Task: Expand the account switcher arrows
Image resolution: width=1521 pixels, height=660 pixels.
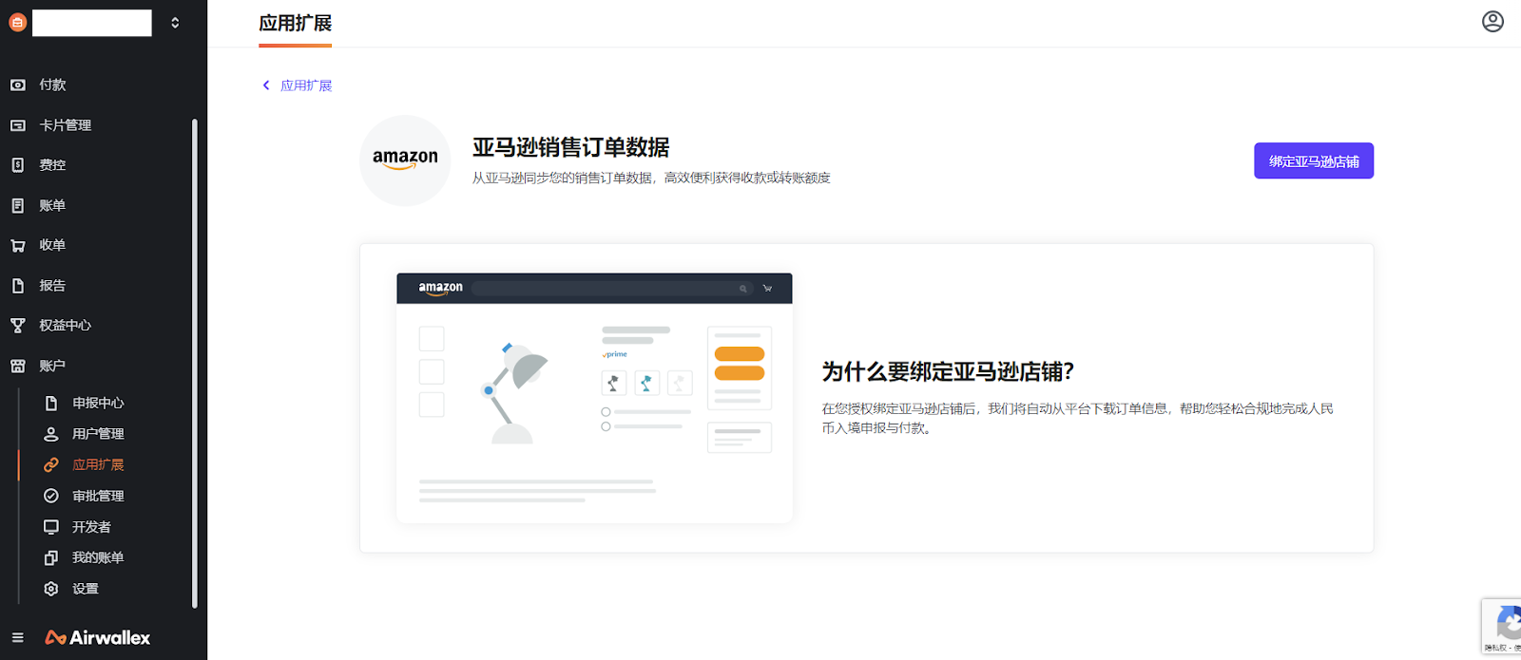Action: 175,23
